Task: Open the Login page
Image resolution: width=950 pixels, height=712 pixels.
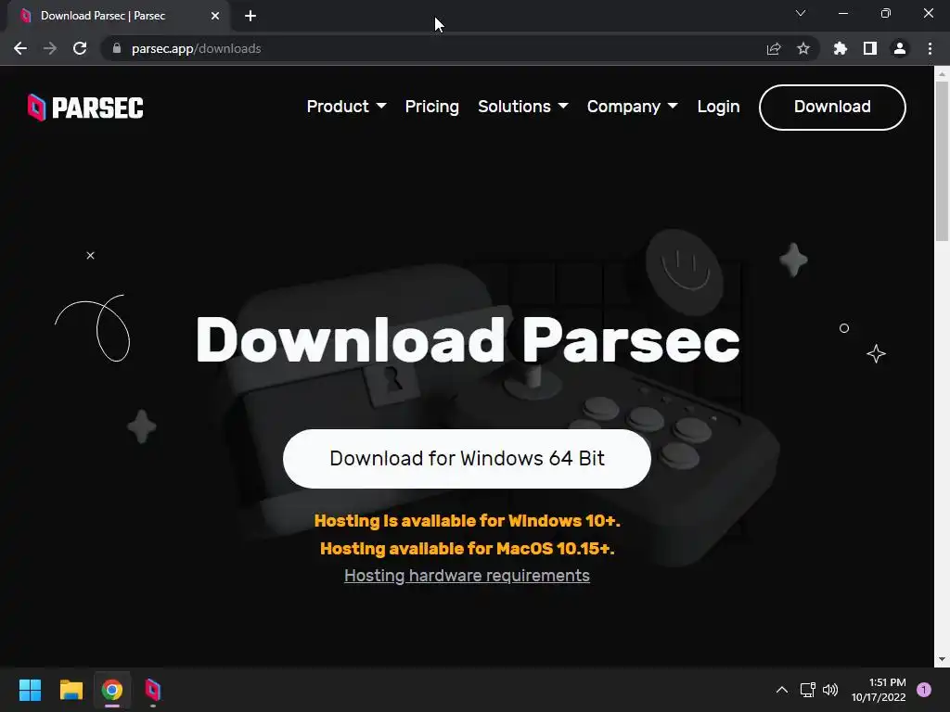Action: [719, 107]
